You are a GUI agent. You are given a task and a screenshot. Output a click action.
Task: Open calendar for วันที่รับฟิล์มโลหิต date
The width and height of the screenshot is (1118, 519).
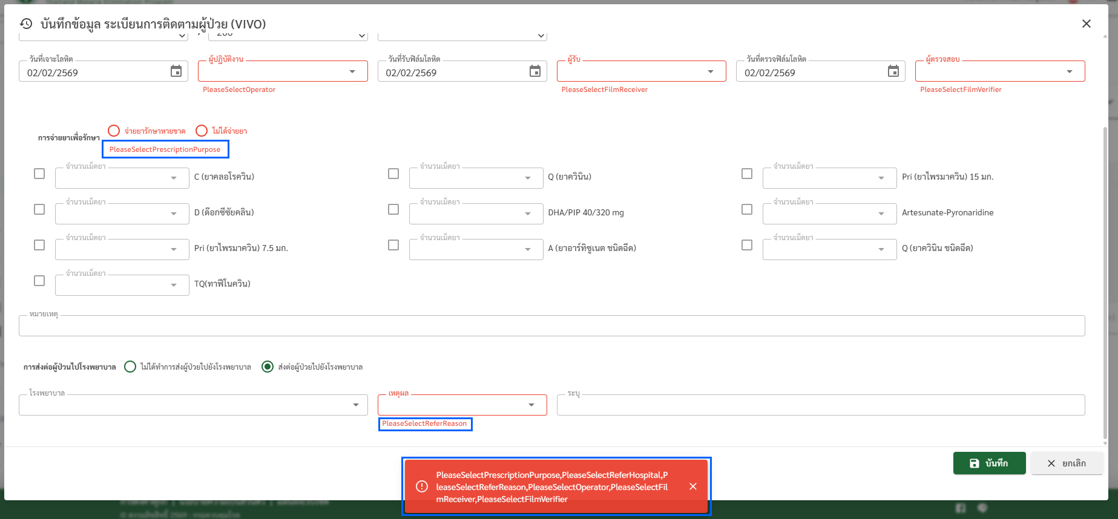point(534,71)
